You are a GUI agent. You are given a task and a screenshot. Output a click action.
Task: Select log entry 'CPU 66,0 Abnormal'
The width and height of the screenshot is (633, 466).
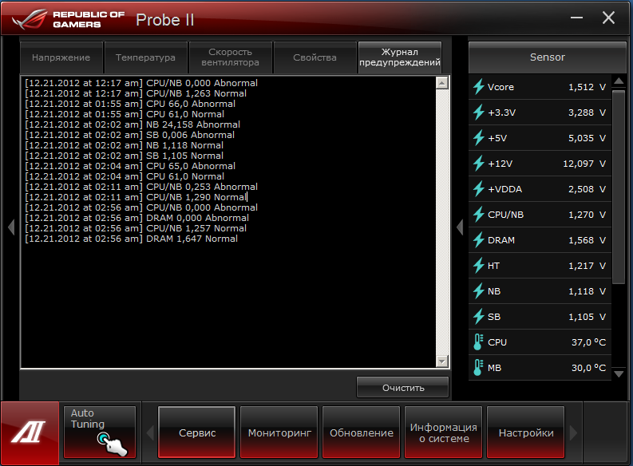click(130, 104)
